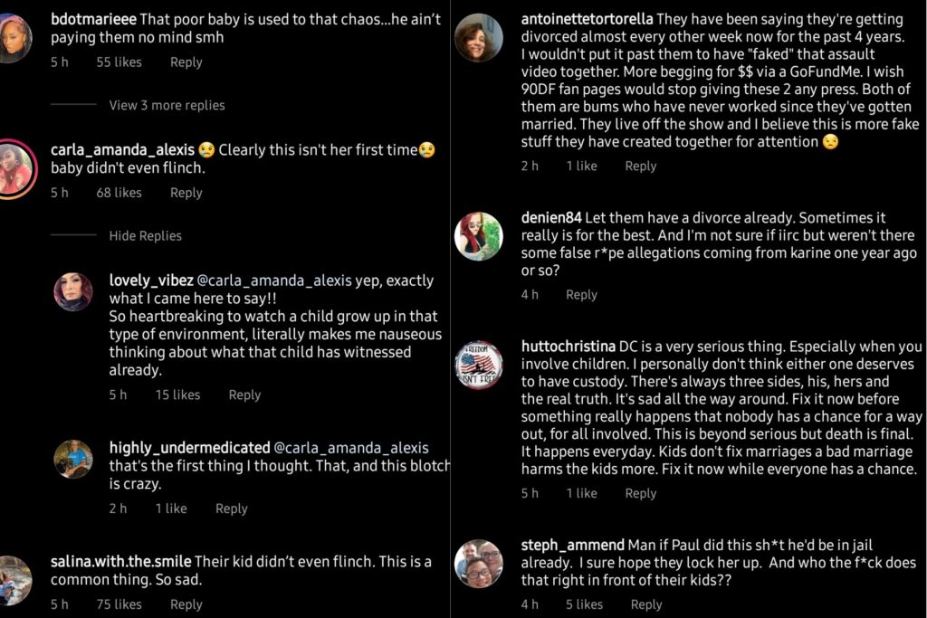
Task: Collapse thread with Hide Replies
Action: coord(145,235)
